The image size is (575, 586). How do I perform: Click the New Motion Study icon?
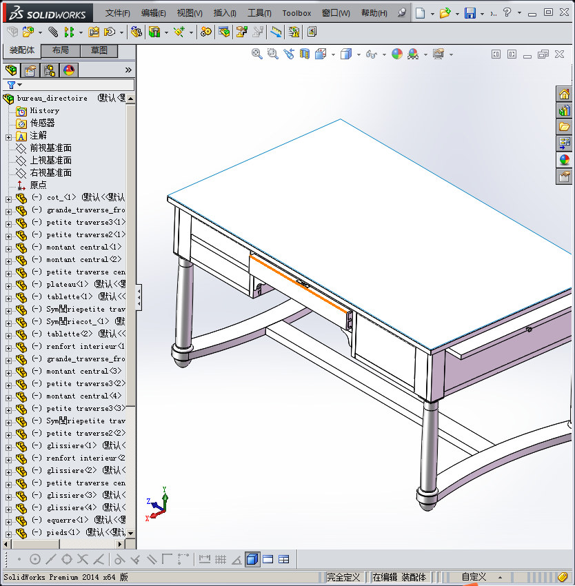(205, 32)
